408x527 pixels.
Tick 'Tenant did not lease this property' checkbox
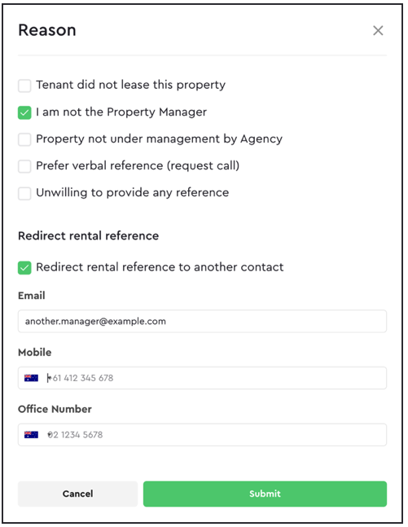pos(24,86)
